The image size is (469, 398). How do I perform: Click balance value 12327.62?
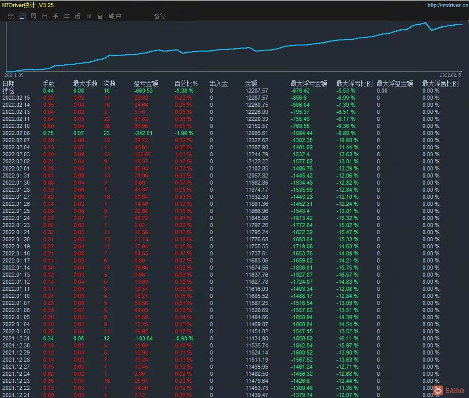pos(257,140)
